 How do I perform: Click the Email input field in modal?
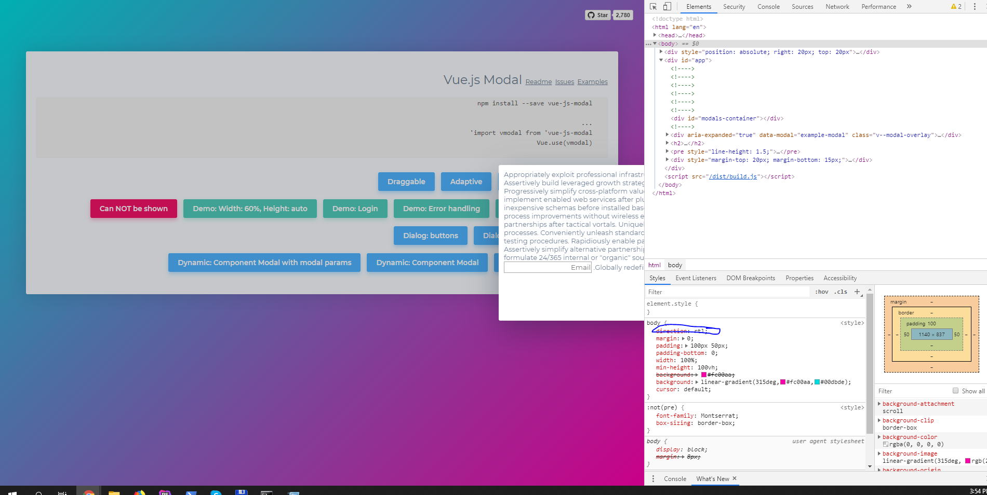point(548,267)
